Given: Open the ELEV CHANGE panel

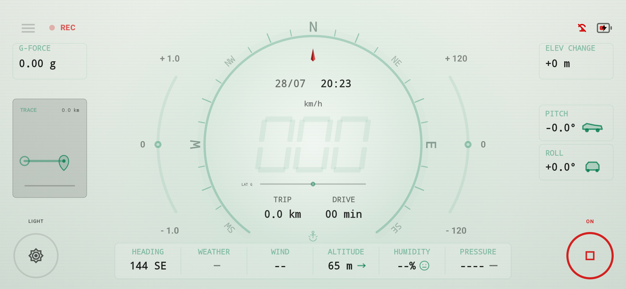Looking at the screenshot, I should pyautogui.click(x=576, y=61).
